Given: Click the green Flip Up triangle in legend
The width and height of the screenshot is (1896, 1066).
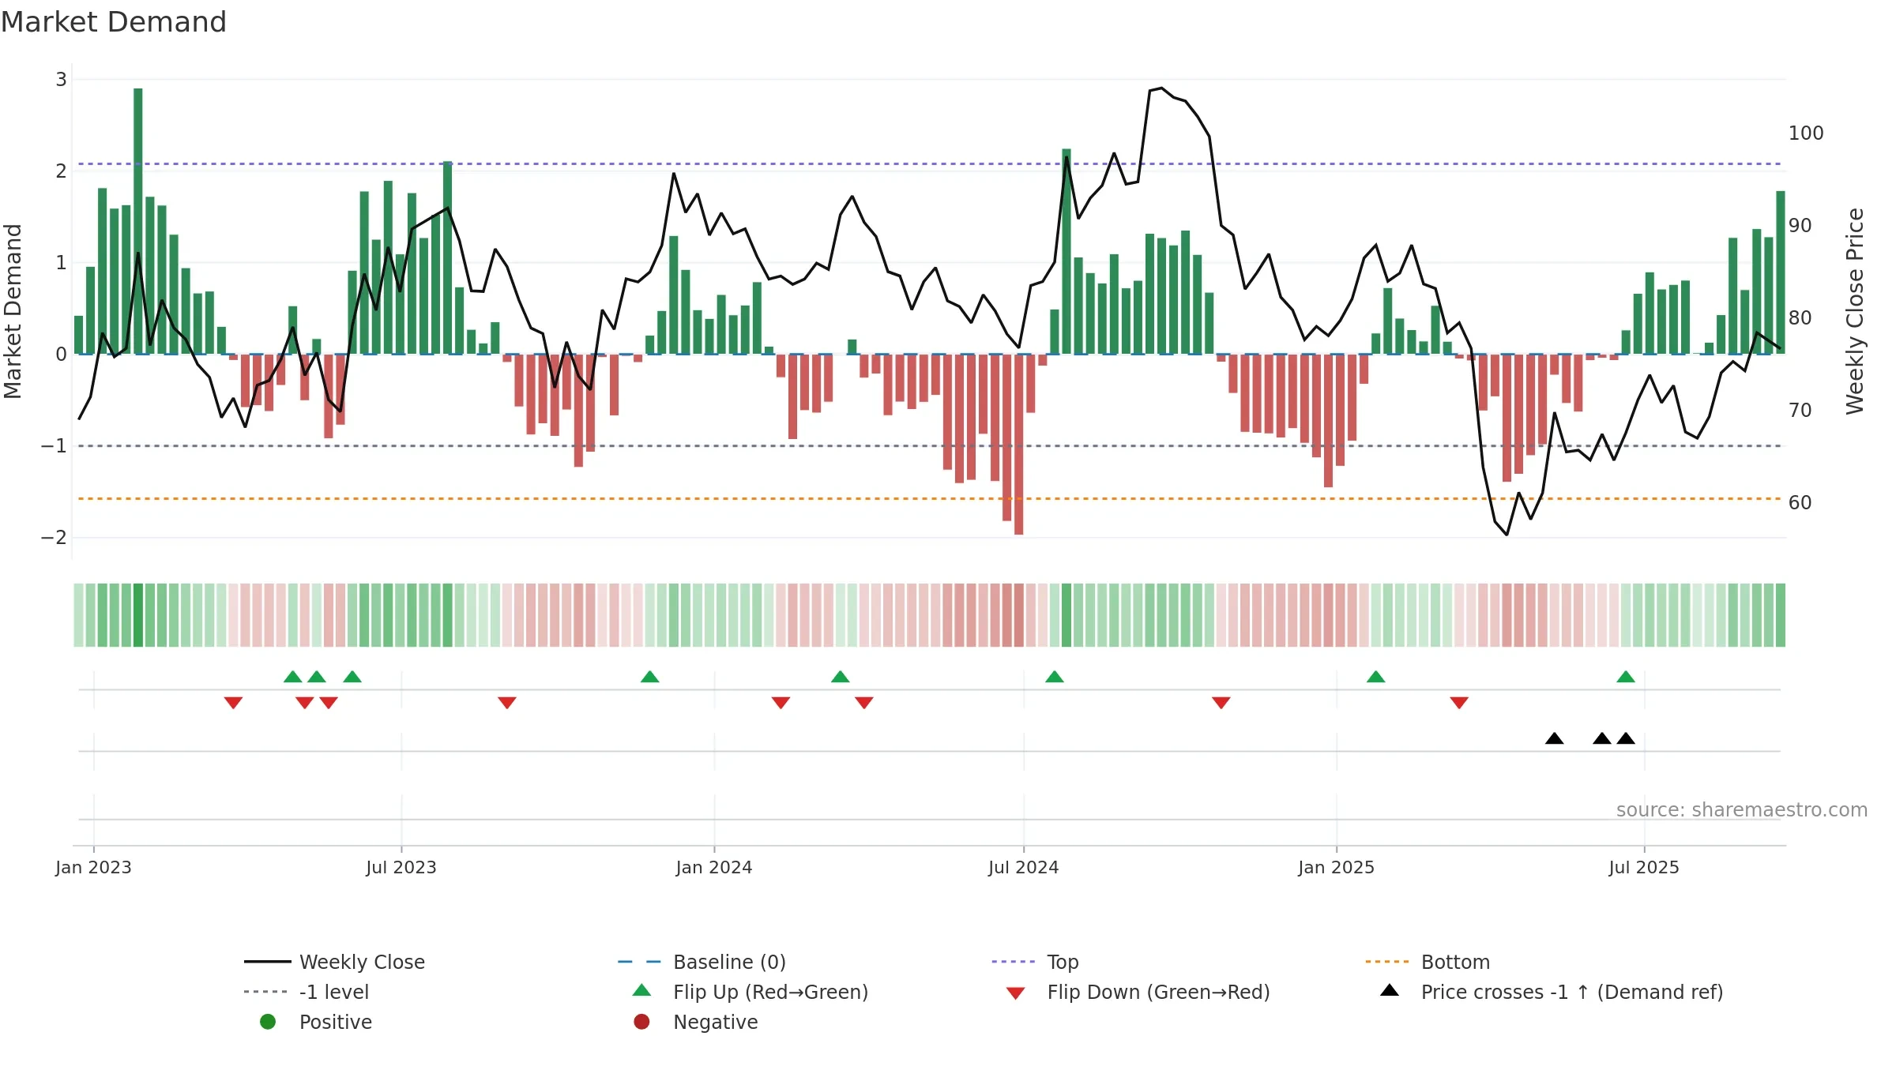Looking at the screenshot, I should [642, 990].
